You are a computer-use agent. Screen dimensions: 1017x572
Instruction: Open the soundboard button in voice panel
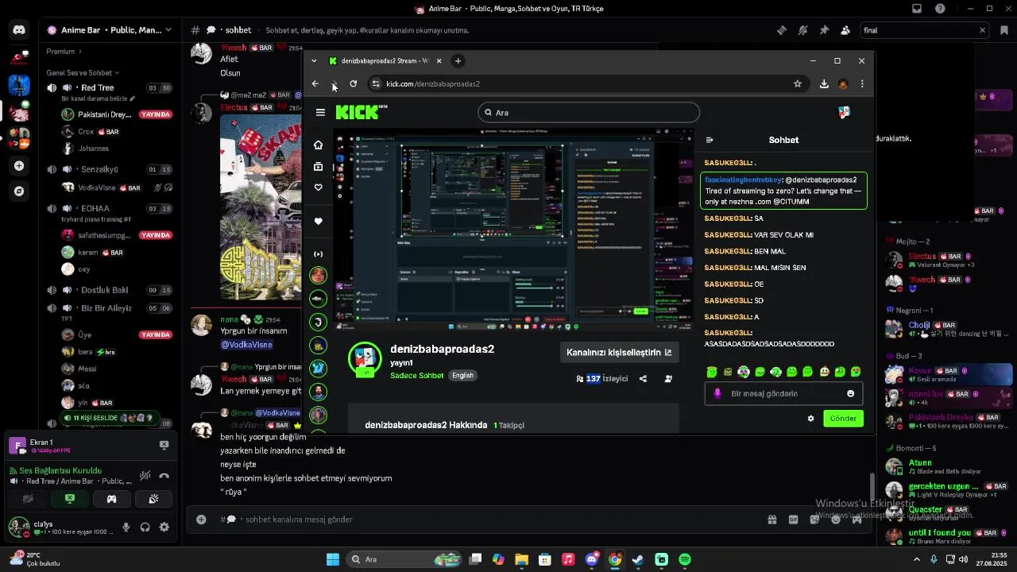pos(153,499)
